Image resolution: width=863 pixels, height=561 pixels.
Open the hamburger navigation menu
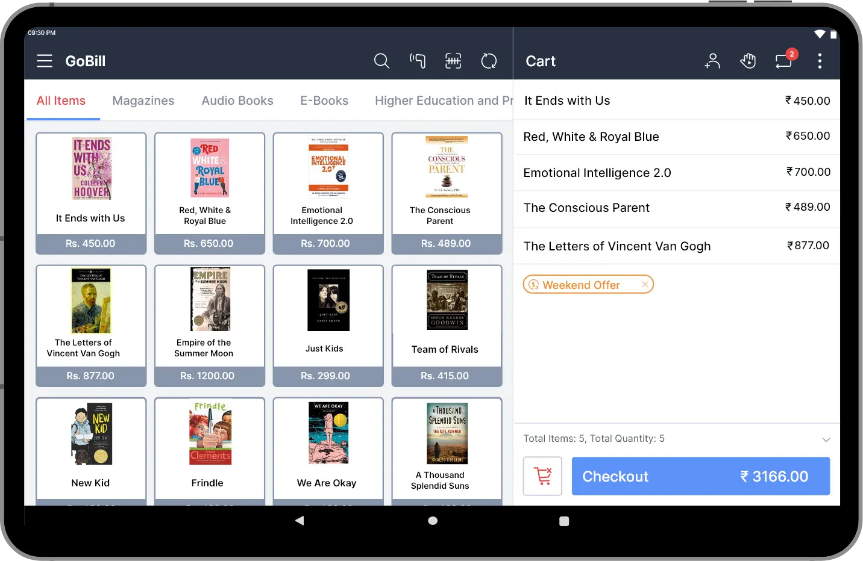click(45, 61)
